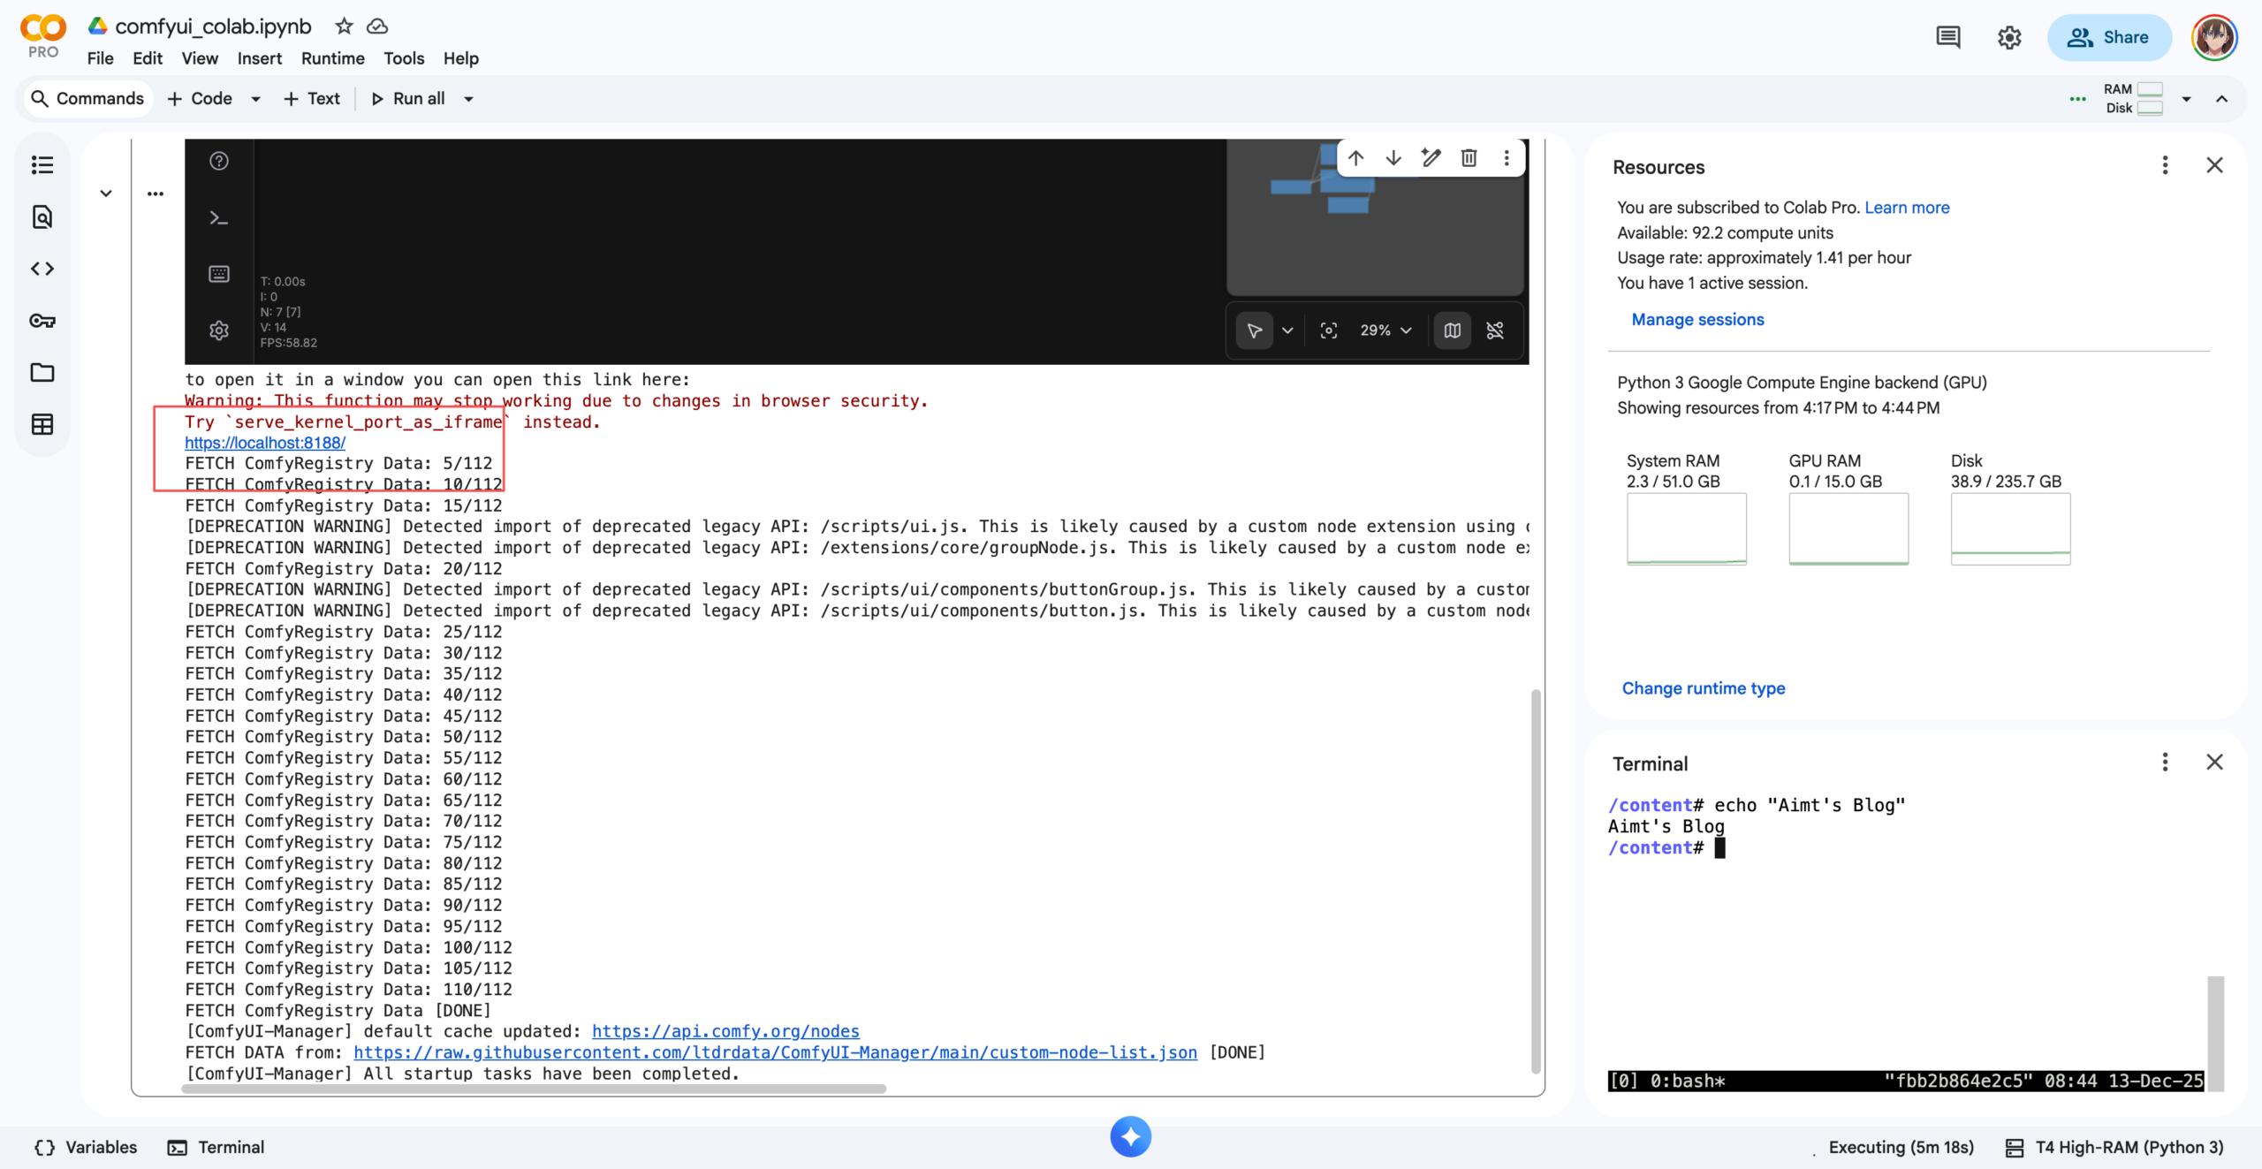2262x1169 pixels.
Task: Open the find and replace sidebar icon
Action: (42, 217)
